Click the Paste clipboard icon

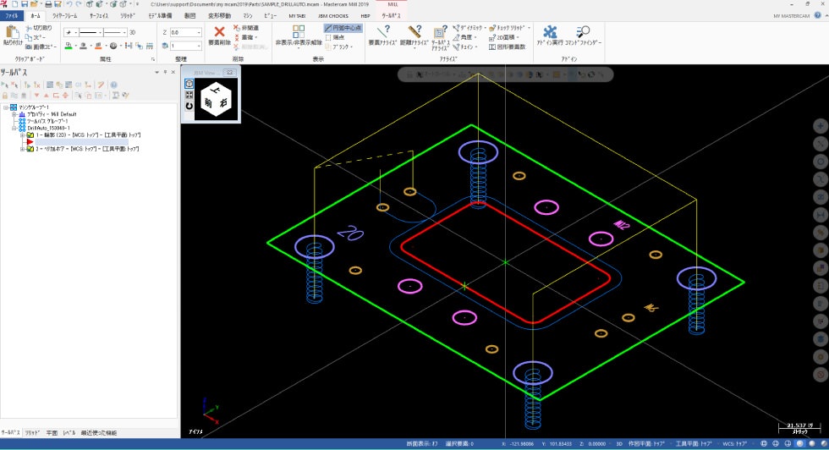pyautogui.click(x=12, y=34)
